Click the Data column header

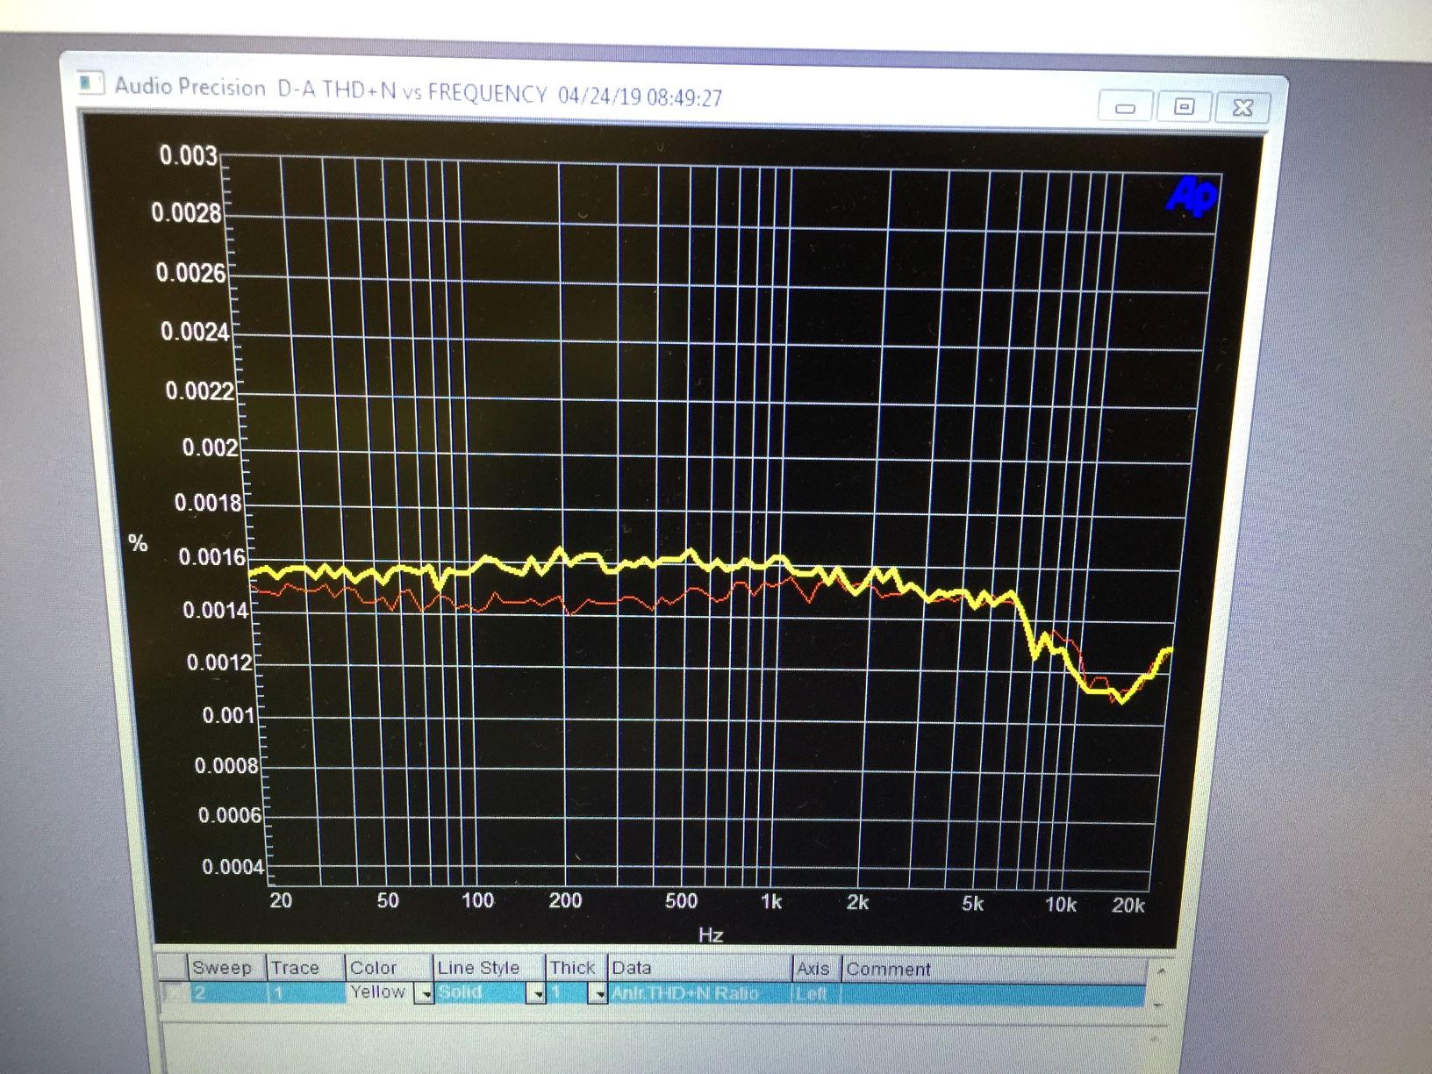tap(699, 968)
